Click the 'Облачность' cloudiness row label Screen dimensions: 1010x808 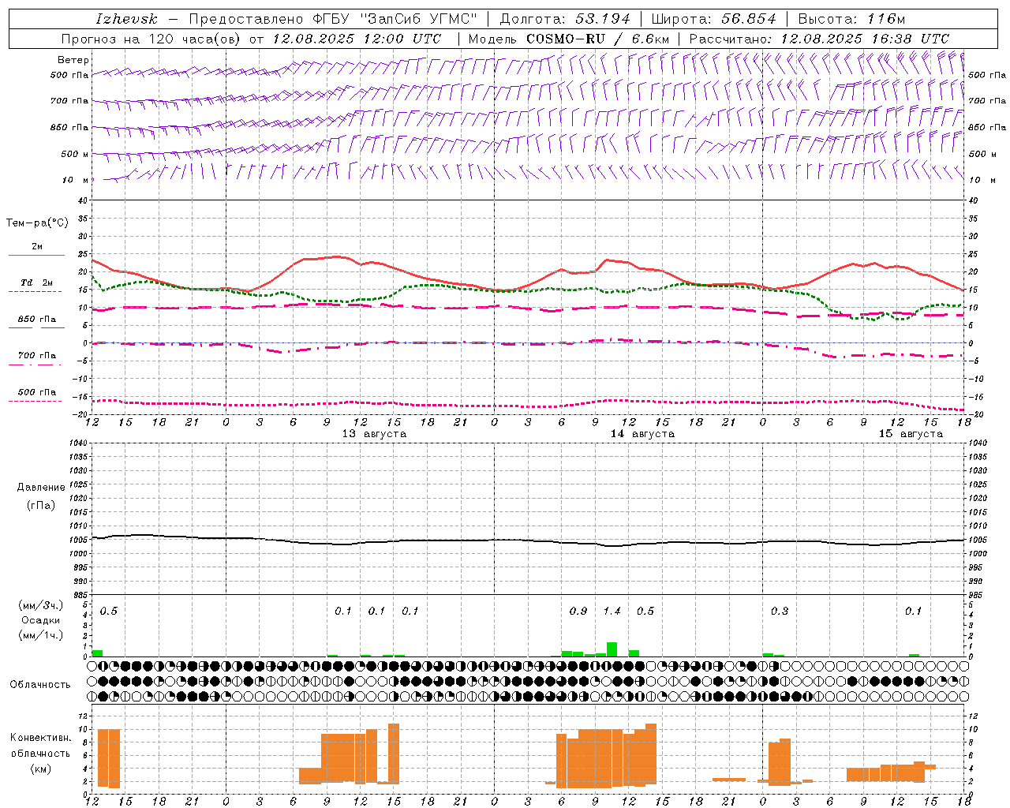(x=40, y=684)
